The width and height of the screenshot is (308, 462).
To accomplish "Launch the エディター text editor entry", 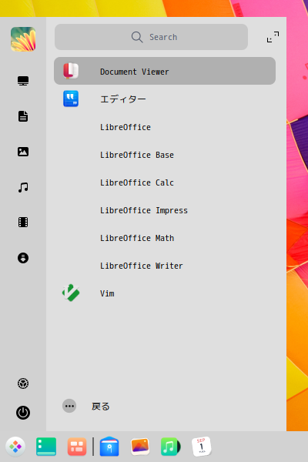I will (x=165, y=99).
